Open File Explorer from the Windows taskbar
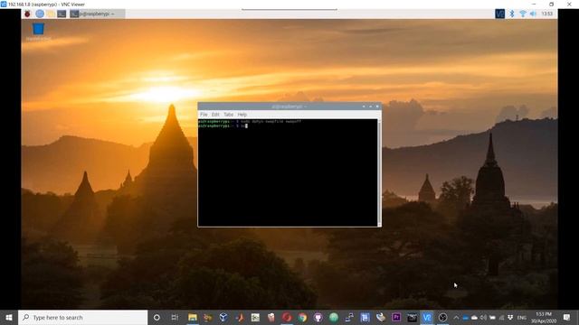579x325 pixels. 193,317
